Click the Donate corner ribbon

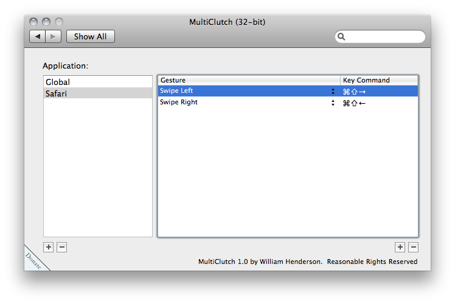click(33, 260)
